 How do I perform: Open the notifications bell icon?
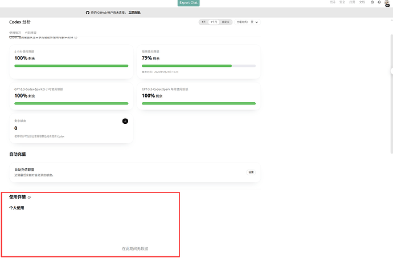[x=379, y=2]
